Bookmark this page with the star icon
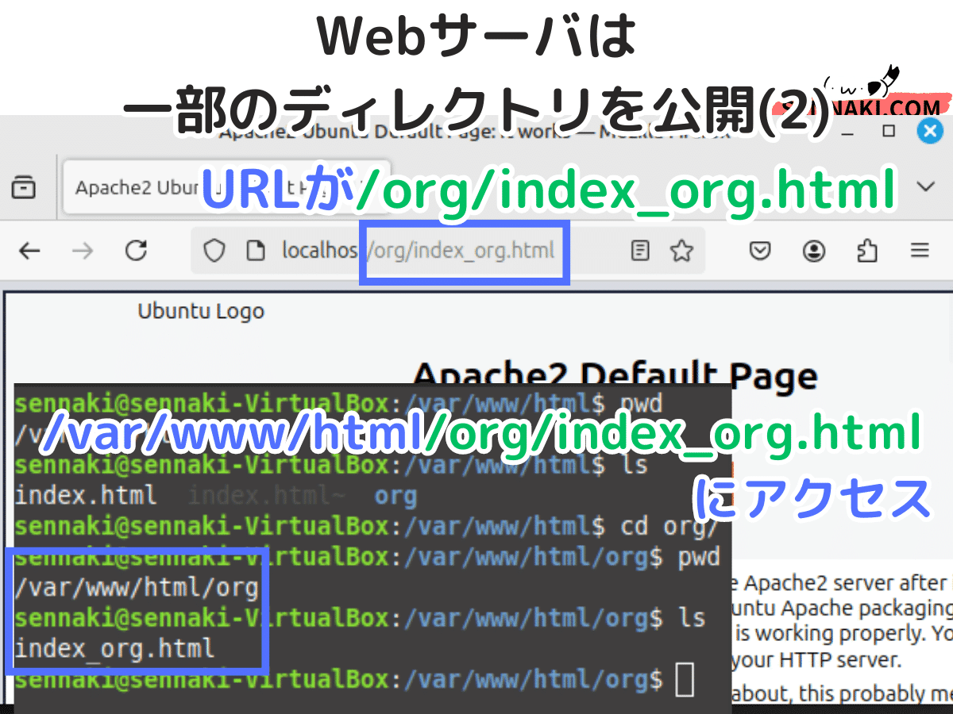The width and height of the screenshot is (953, 714). tap(681, 251)
